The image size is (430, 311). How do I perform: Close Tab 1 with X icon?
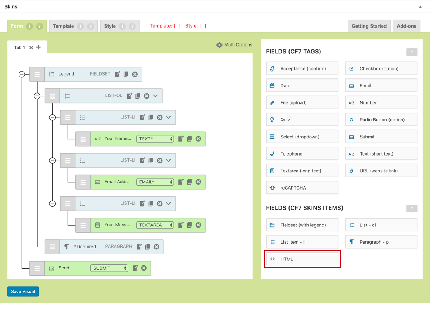[31, 47]
